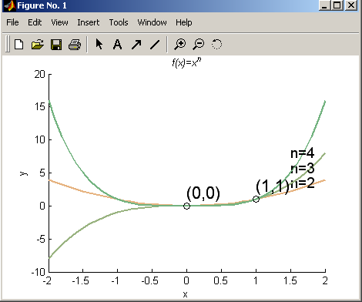The width and height of the screenshot is (362, 302).
Task: Click the plot title f(x)=x^n
Action: [186, 62]
